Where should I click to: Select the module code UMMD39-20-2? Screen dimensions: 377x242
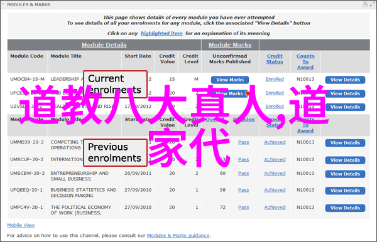(27, 142)
